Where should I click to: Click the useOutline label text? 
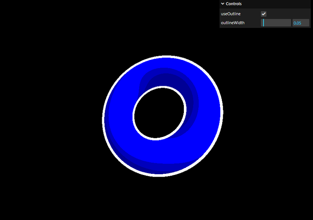click(230, 14)
